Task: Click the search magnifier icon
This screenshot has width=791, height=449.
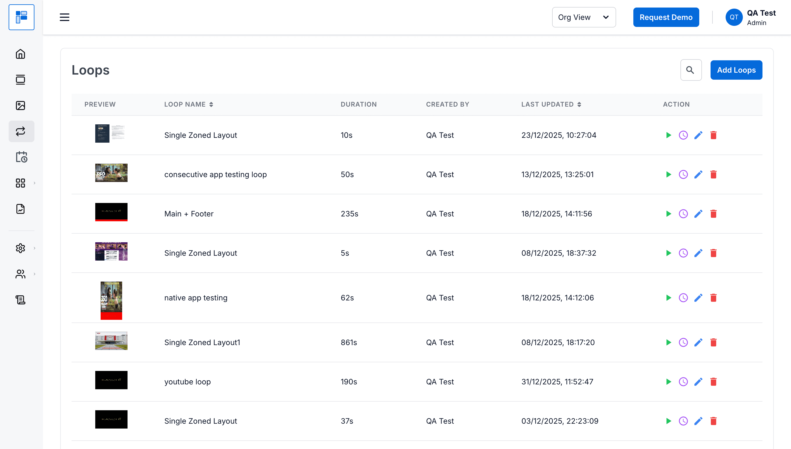Action: [691, 70]
